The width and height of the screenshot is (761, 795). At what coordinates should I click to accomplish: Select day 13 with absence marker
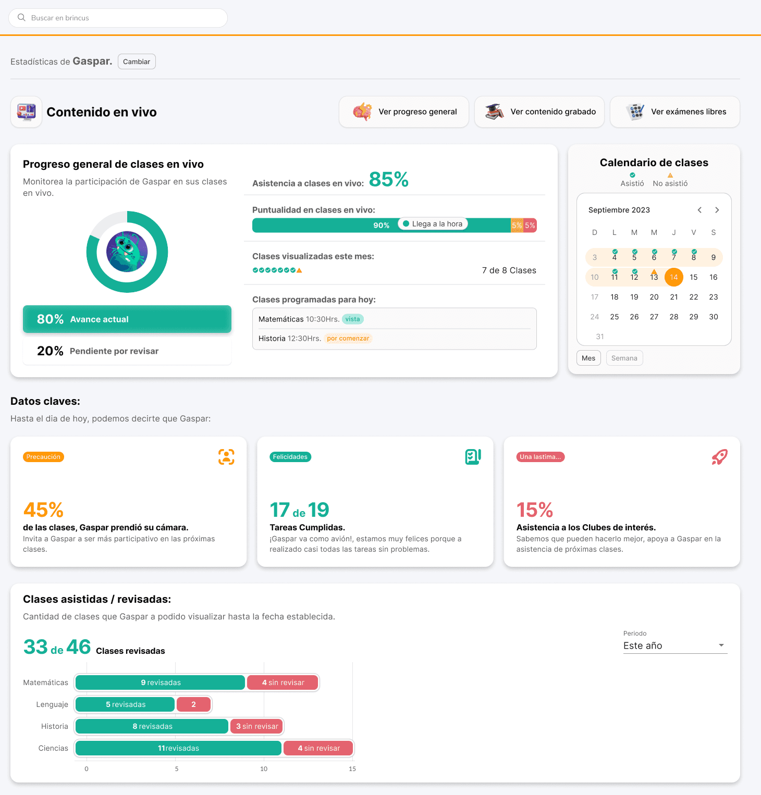pyautogui.click(x=654, y=276)
